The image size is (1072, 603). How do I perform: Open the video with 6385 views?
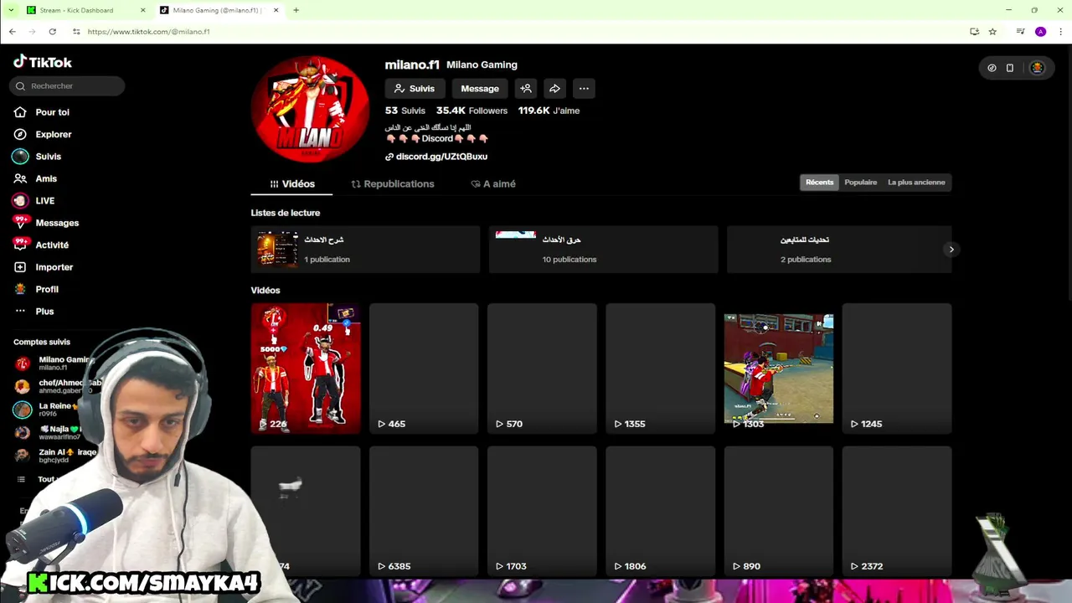[424, 511]
